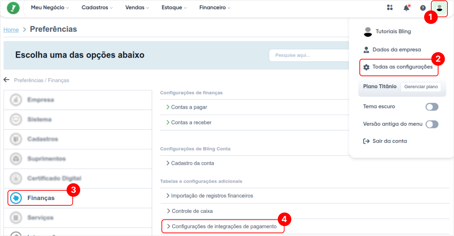Click the green Bling logo icon
This screenshot has height=236, width=454.
(x=13, y=8)
